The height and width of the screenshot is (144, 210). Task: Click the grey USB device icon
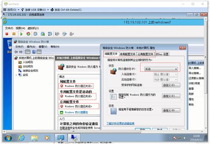72,34
